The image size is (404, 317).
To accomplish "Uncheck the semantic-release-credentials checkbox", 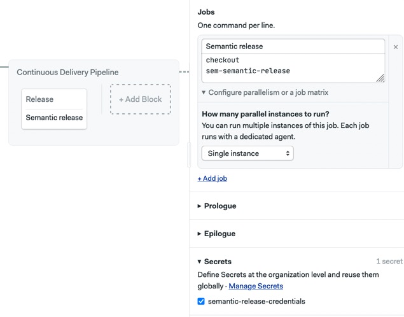I will [201, 301].
